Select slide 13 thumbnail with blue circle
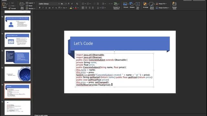 tap(17, 74)
